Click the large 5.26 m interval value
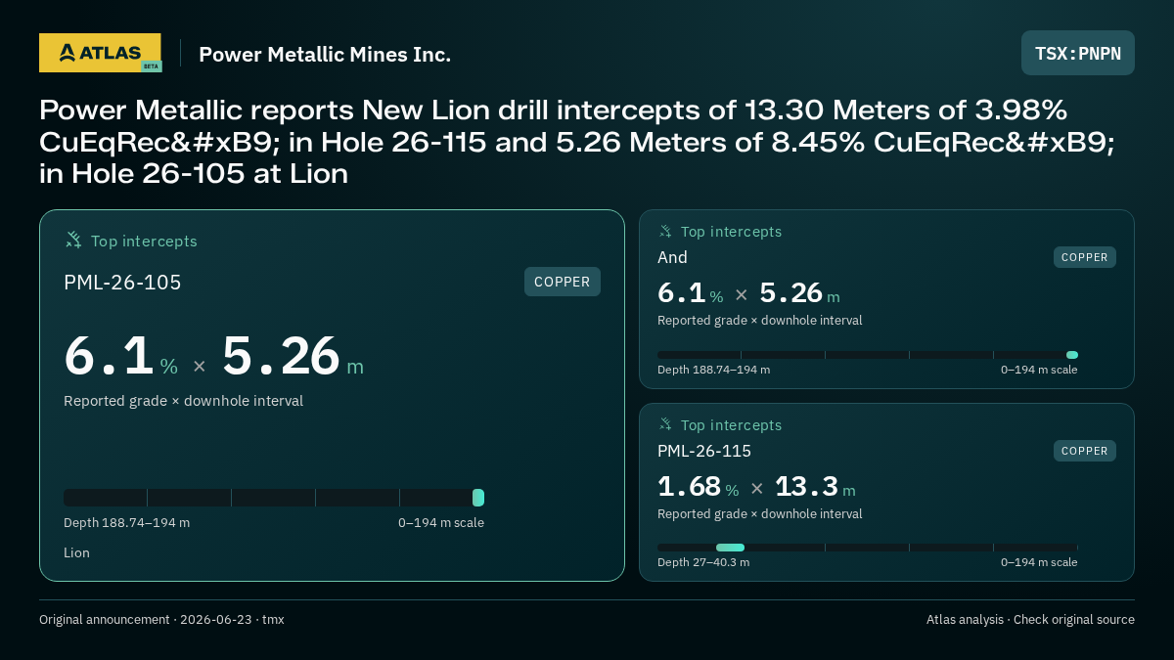Image resolution: width=1174 pixels, height=660 pixels. tap(293, 357)
